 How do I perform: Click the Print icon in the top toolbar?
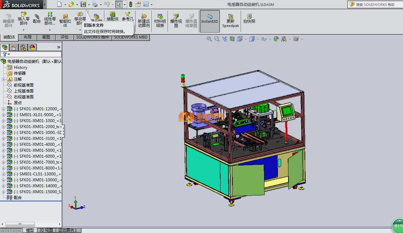click(x=94, y=4)
